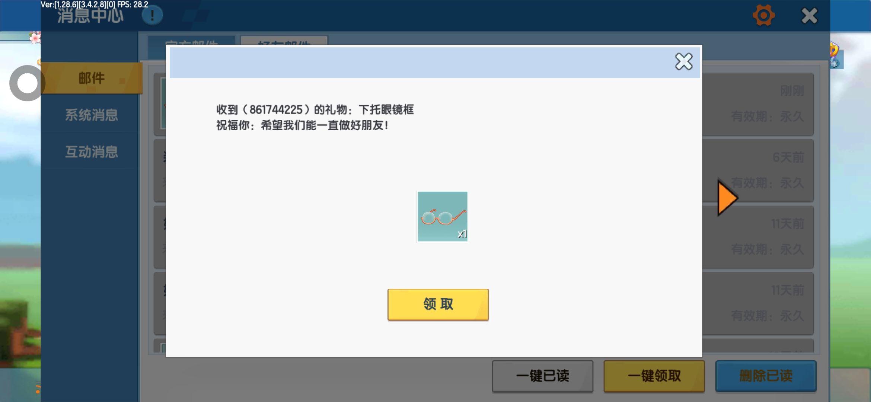
Task: Click the 一键领取 claim-all button
Action: pos(654,376)
